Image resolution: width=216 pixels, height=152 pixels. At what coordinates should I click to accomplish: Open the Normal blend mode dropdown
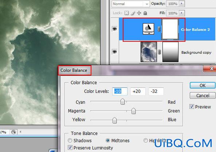click(130, 4)
